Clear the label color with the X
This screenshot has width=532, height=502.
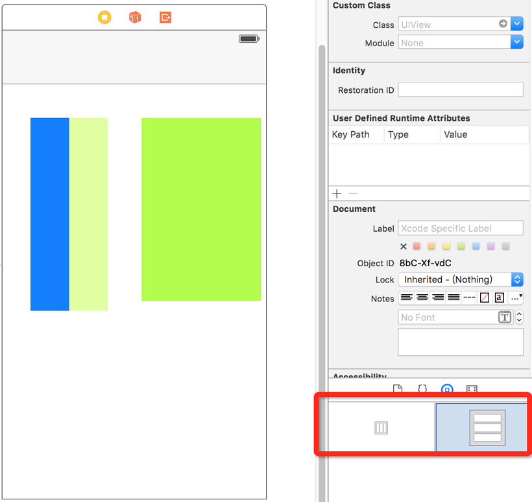(404, 247)
